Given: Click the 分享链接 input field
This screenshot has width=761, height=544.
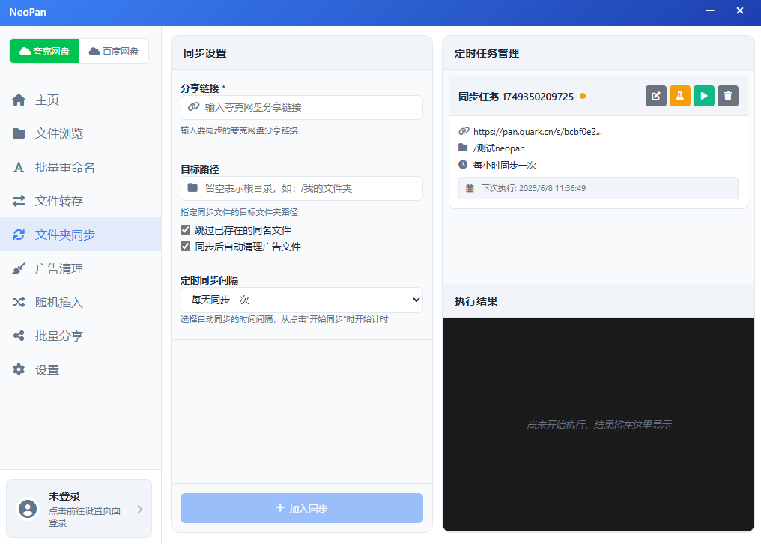Looking at the screenshot, I should click(301, 107).
